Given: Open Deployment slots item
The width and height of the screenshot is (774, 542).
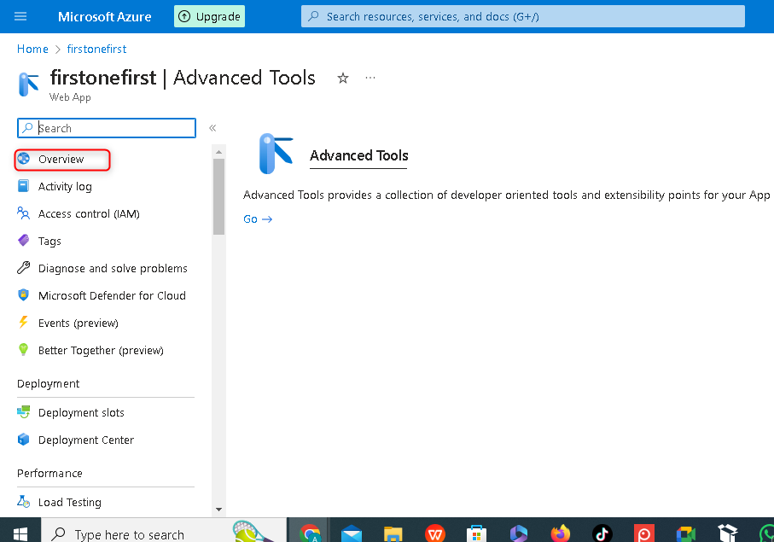Looking at the screenshot, I should tap(81, 412).
